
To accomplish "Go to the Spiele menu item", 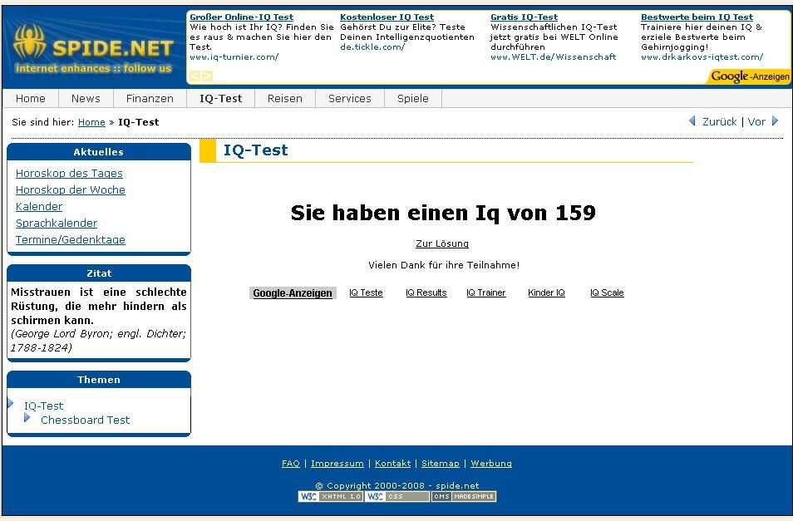I will (412, 98).
